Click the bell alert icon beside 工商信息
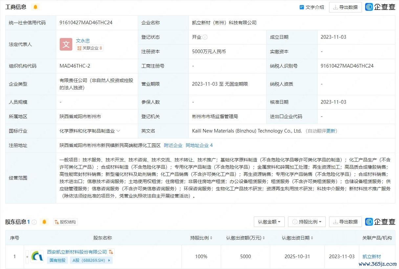This screenshot has width=399, height=269. [x=35, y=7]
